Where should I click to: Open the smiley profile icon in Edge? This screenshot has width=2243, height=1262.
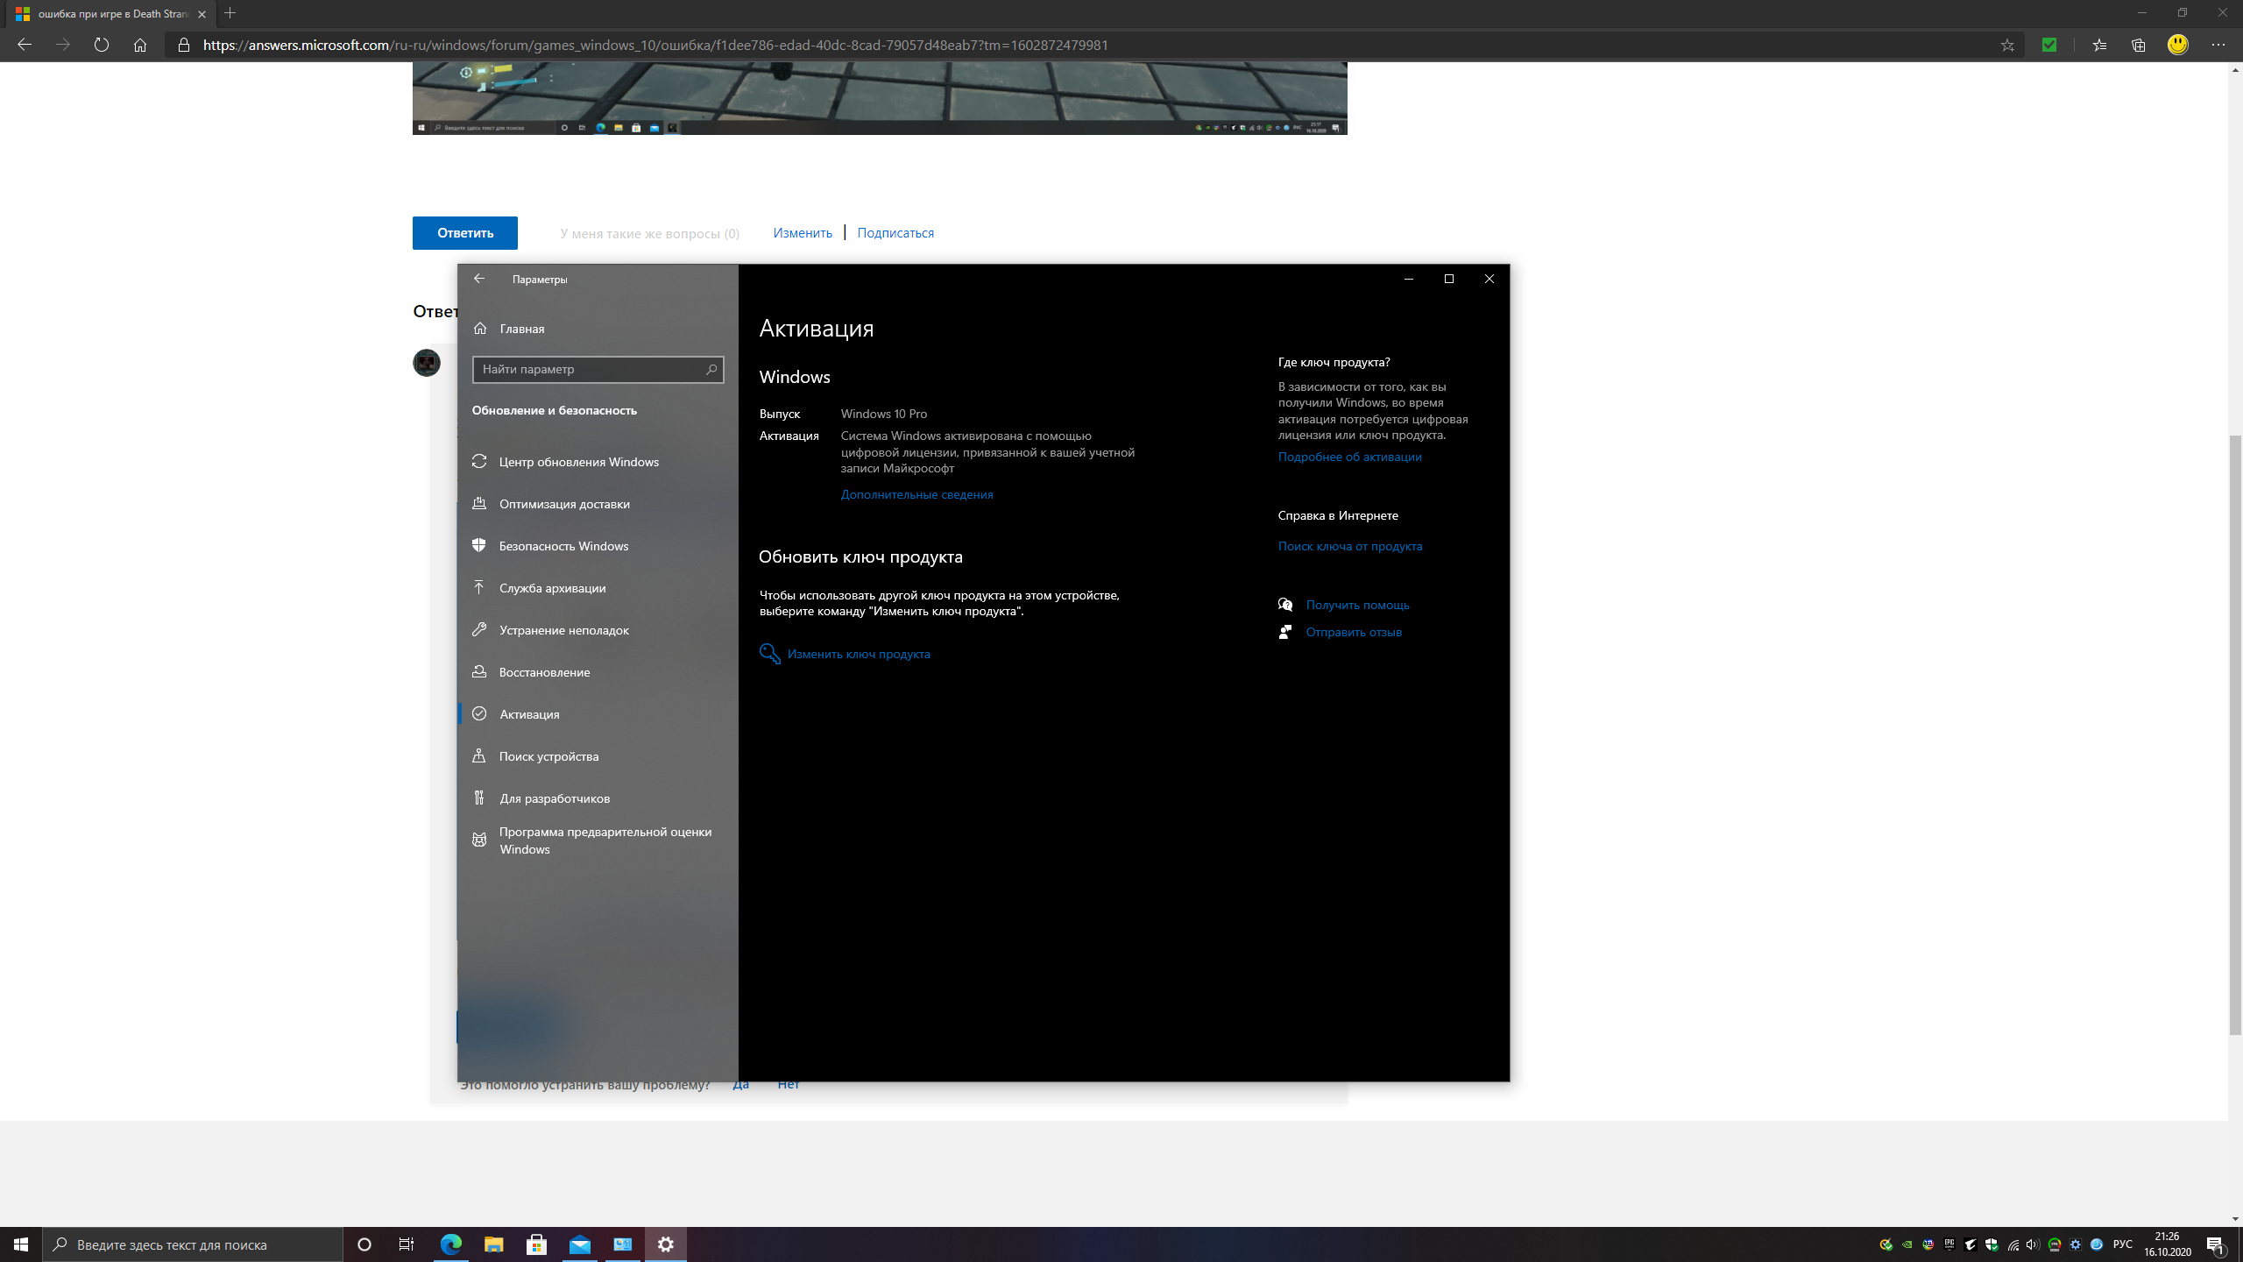pos(2178,44)
